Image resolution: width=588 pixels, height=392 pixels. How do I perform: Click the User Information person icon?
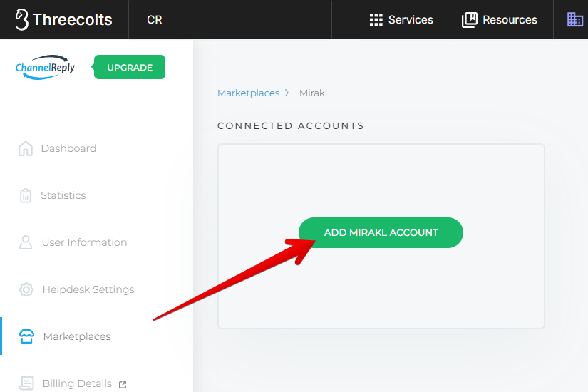tap(26, 242)
